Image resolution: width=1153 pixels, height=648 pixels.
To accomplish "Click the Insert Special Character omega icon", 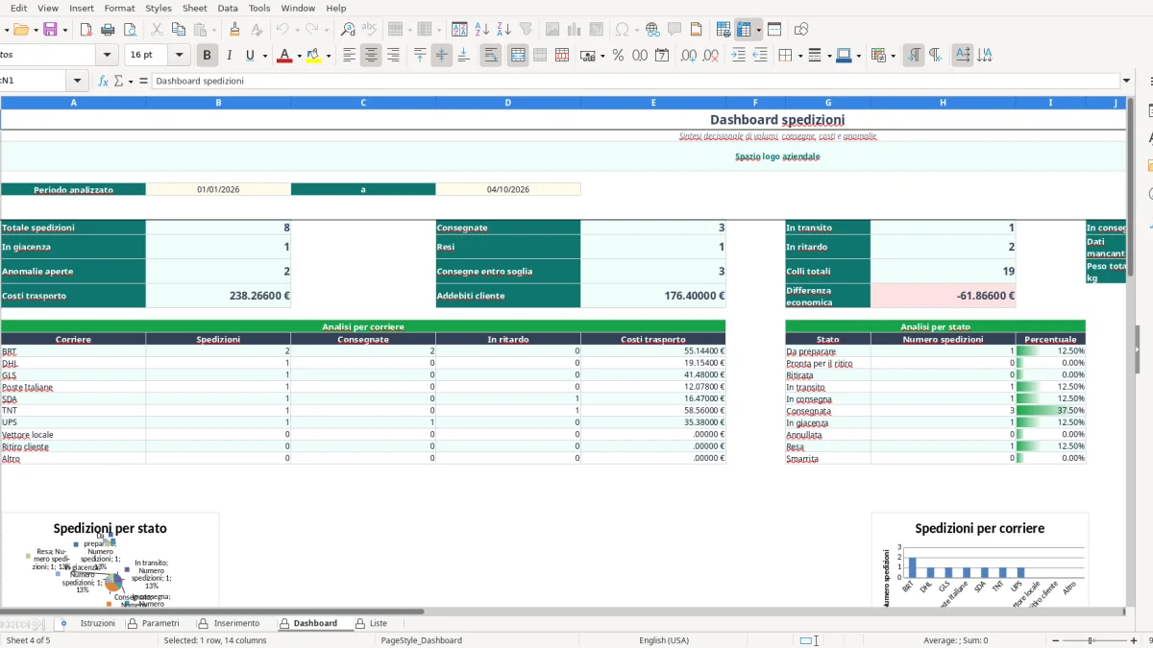I will click(622, 30).
